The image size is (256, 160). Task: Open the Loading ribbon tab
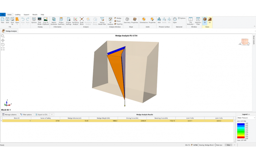pos(18,14)
